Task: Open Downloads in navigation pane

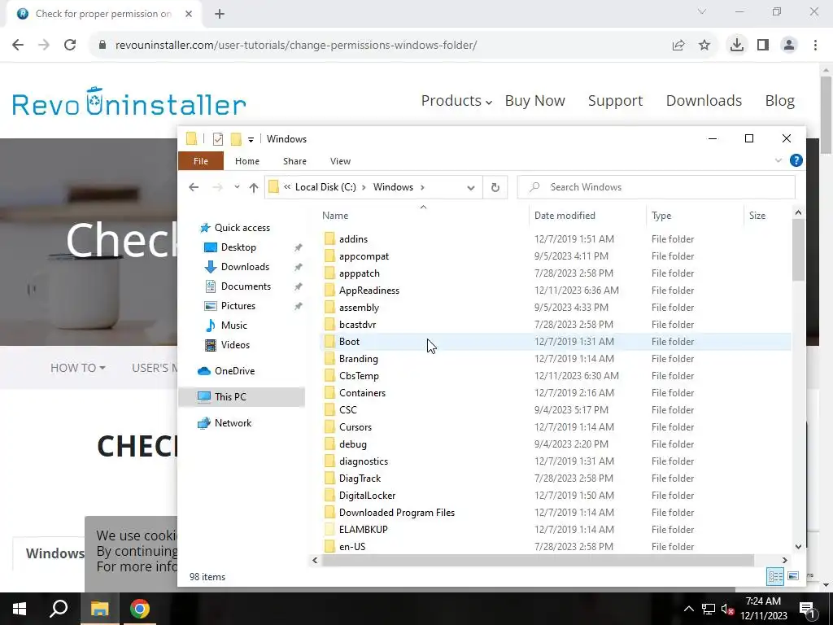Action: [x=245, y=267]
